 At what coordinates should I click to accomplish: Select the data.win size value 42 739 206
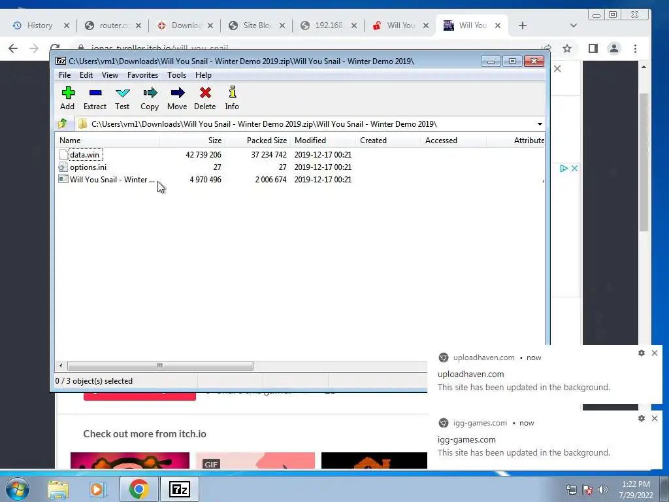[x=204, y=154]
